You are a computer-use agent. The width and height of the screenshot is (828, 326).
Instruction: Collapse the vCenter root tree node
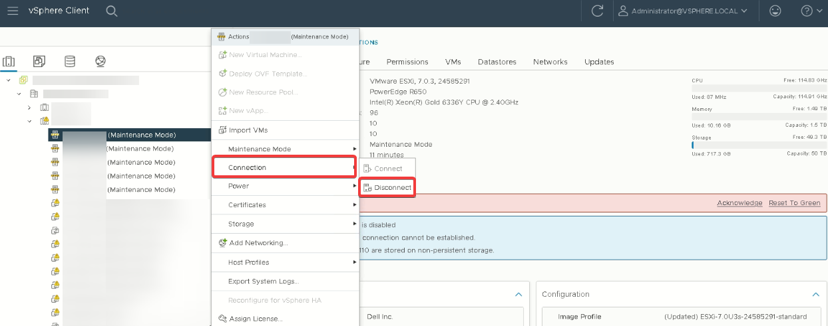coord(9,80)
